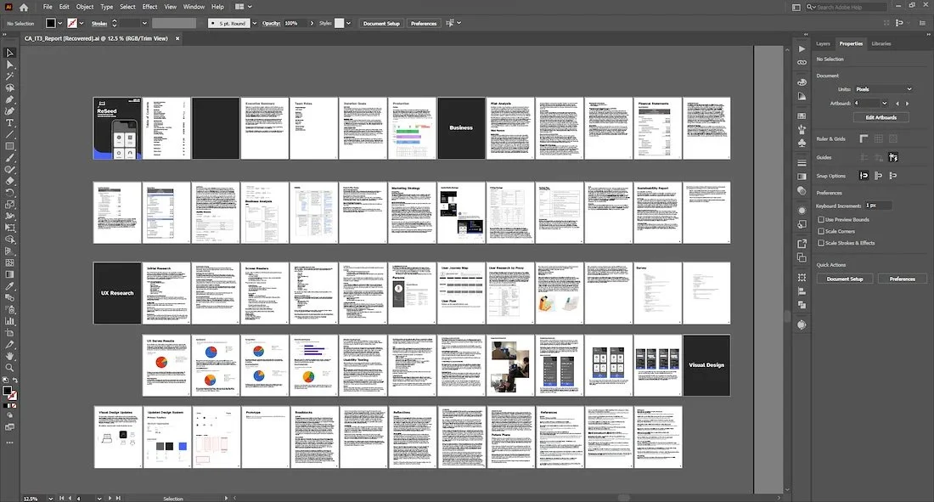Enable Scale Strokes & Effects checkbox
The image size is (934, 502).
[821, 243]
